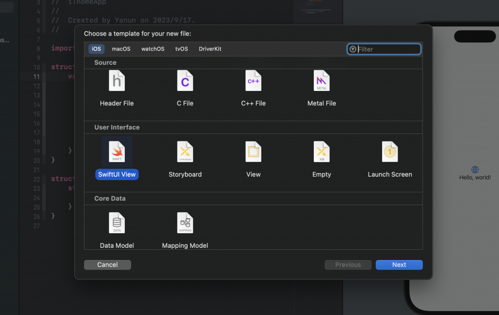Select the Empty XIB template

[x=322, y=151]
